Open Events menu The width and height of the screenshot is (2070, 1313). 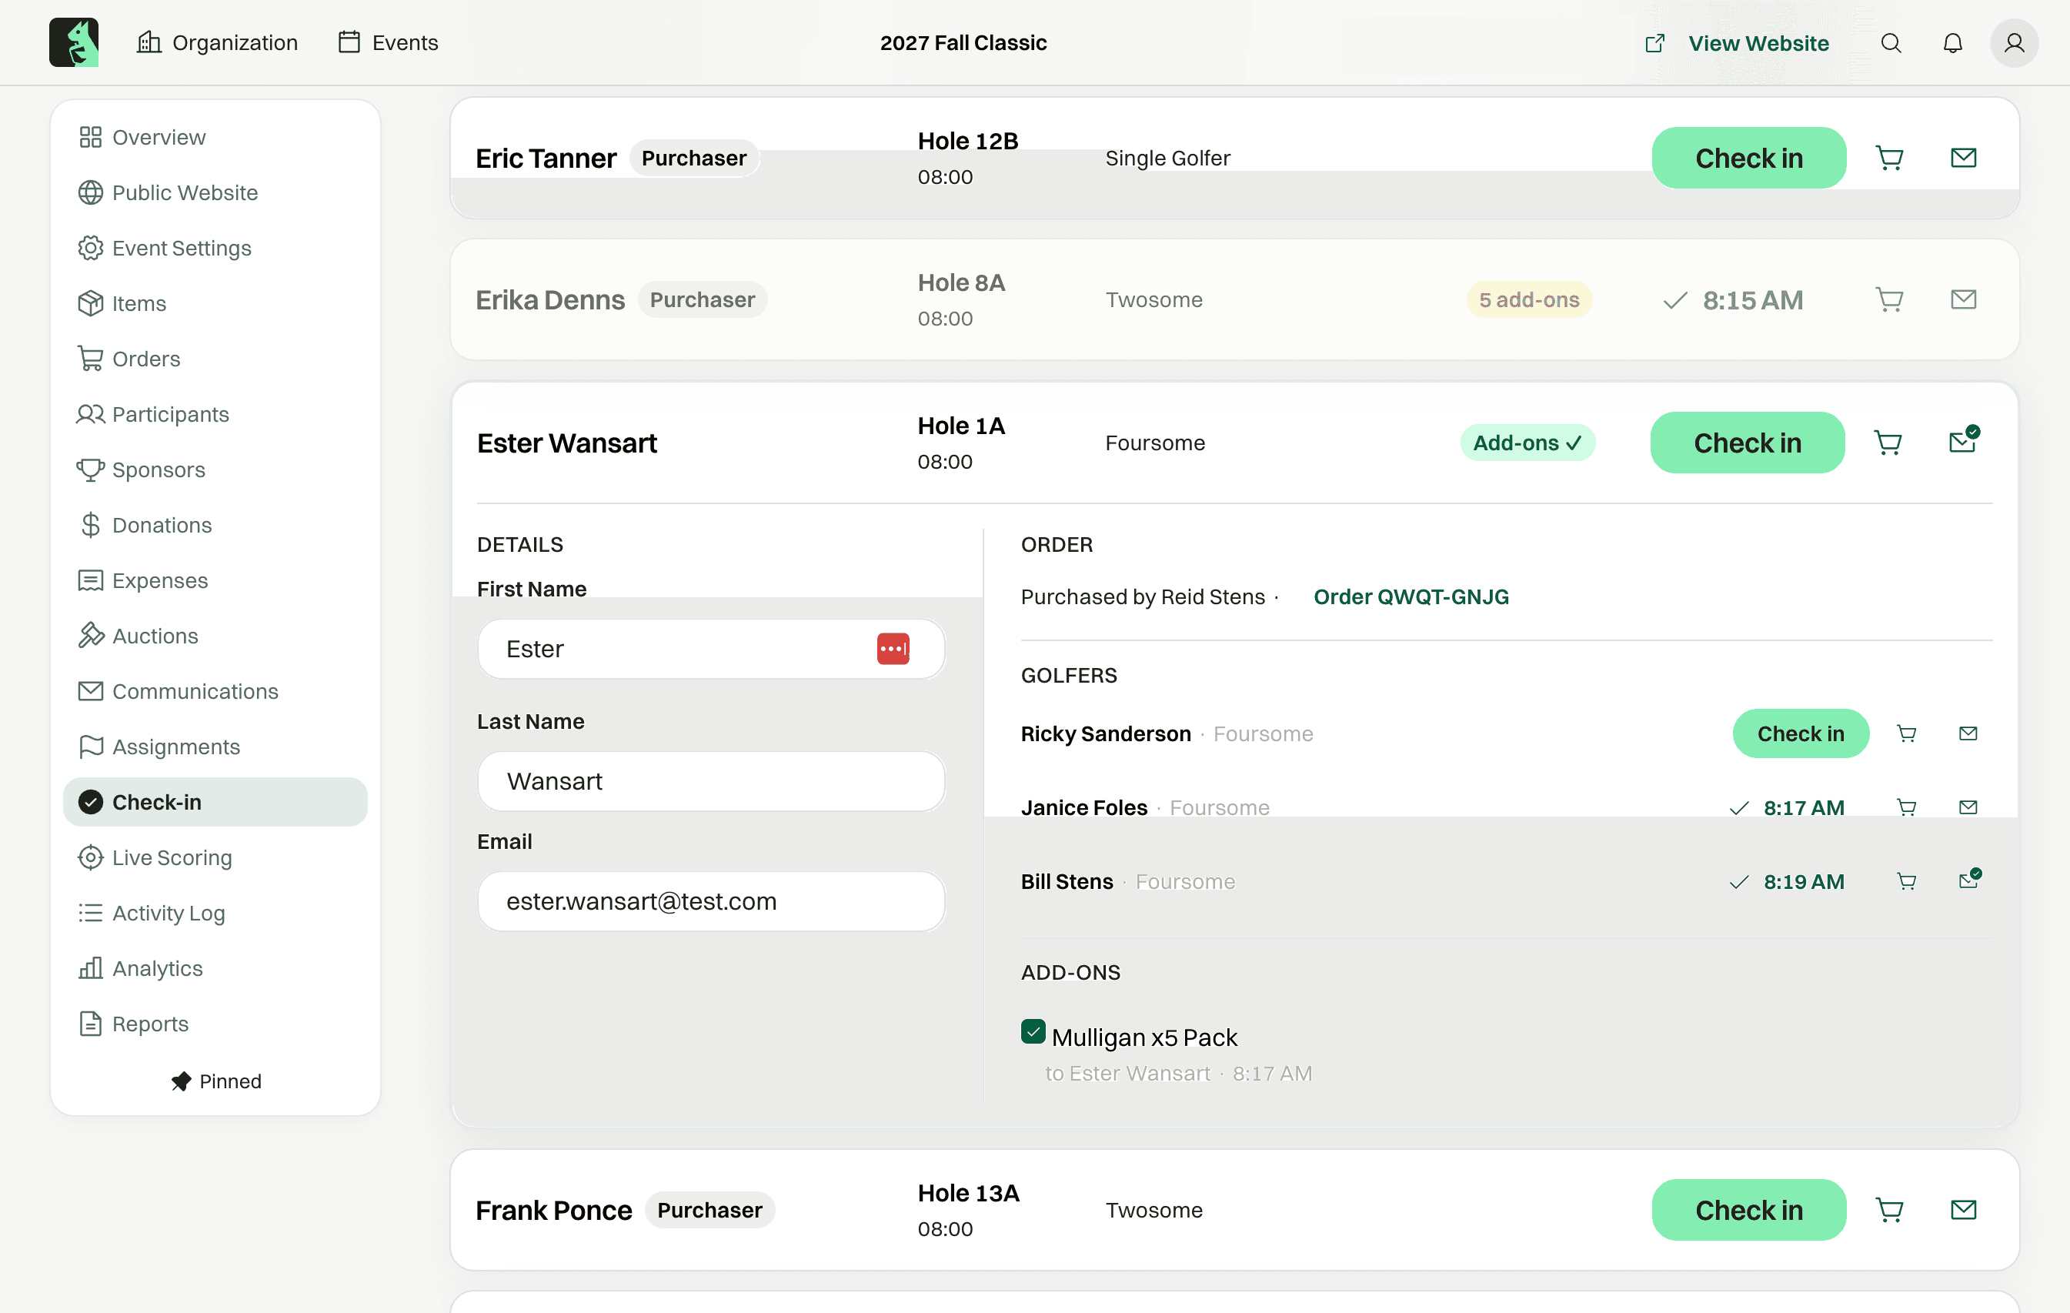tap(388, 43)
